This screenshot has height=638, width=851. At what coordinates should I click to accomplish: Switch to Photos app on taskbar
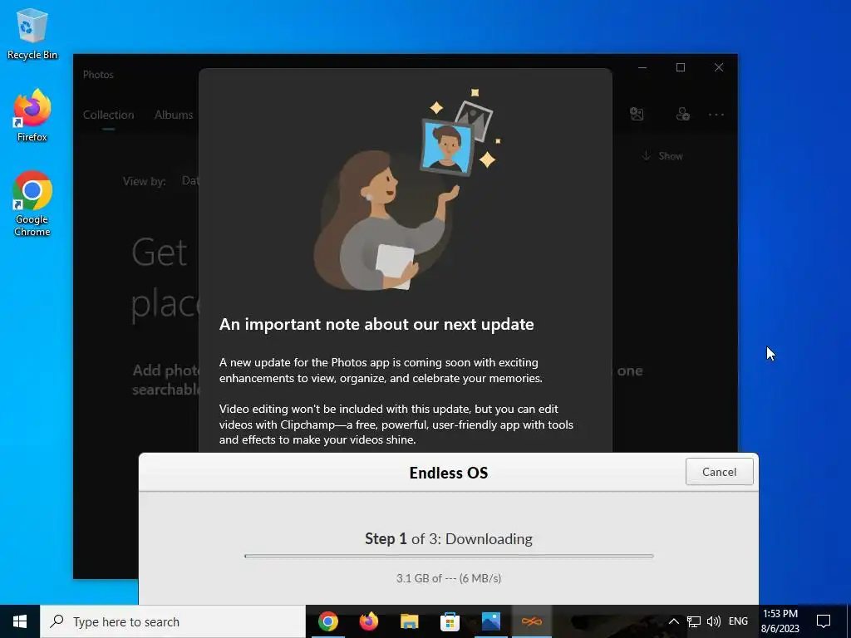(490, 621)
